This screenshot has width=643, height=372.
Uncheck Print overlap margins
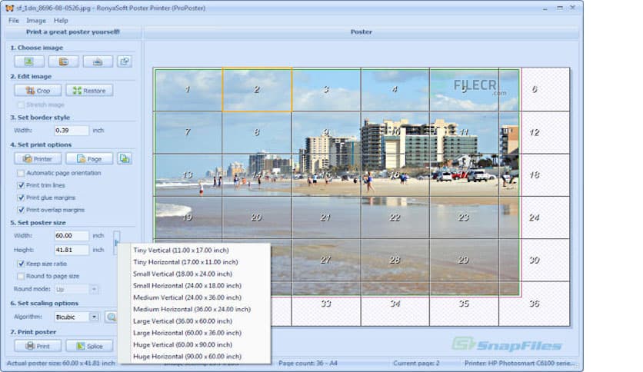[x=21, y=210]
